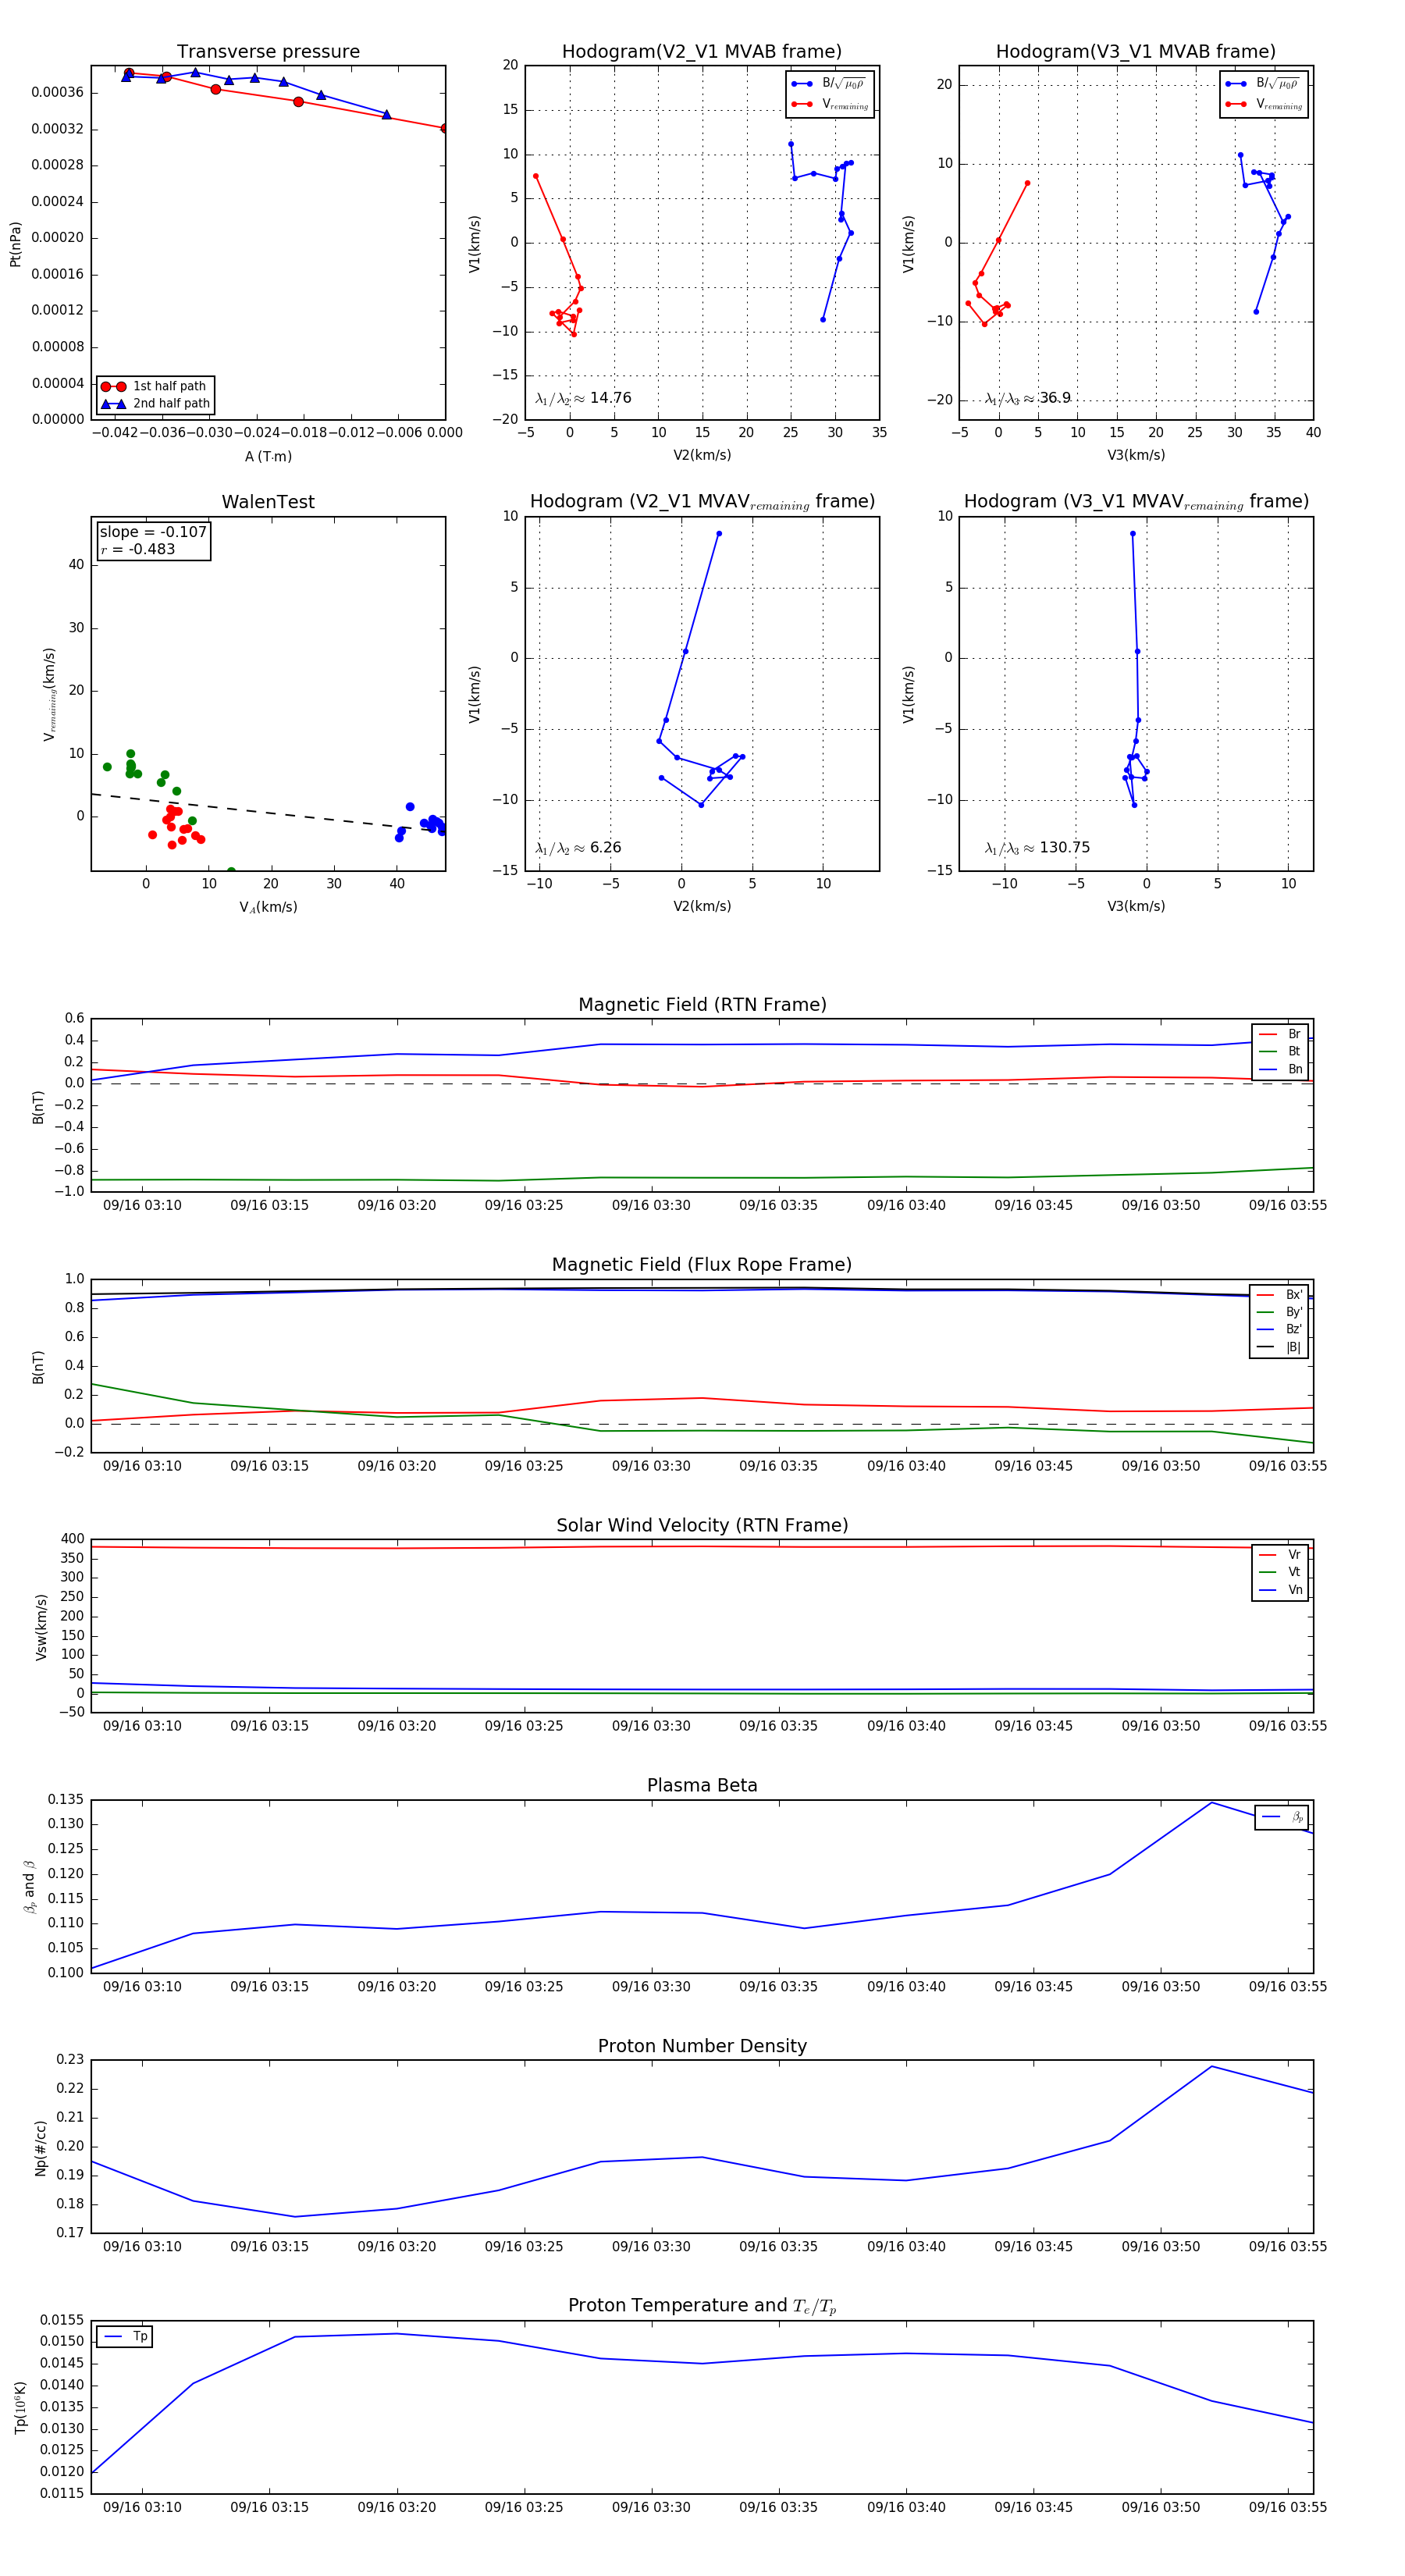Click the "Proton Temperature and Te/Tp" title

pyautogui.click(x=702, y=2305)
